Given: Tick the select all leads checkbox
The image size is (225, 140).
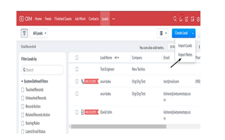Looking at the screenshot, I should (x=77, y=58).
